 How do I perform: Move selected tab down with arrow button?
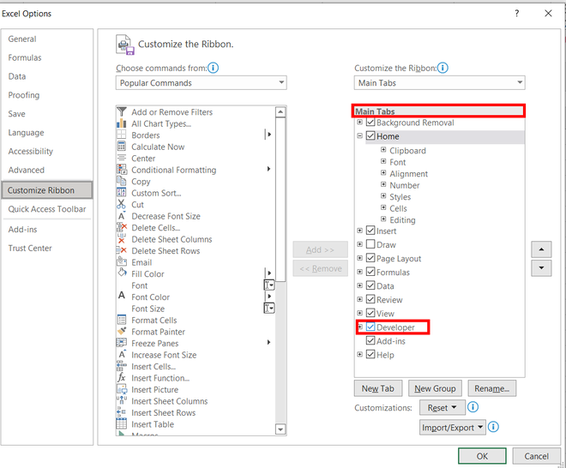[x=541, y=268]
